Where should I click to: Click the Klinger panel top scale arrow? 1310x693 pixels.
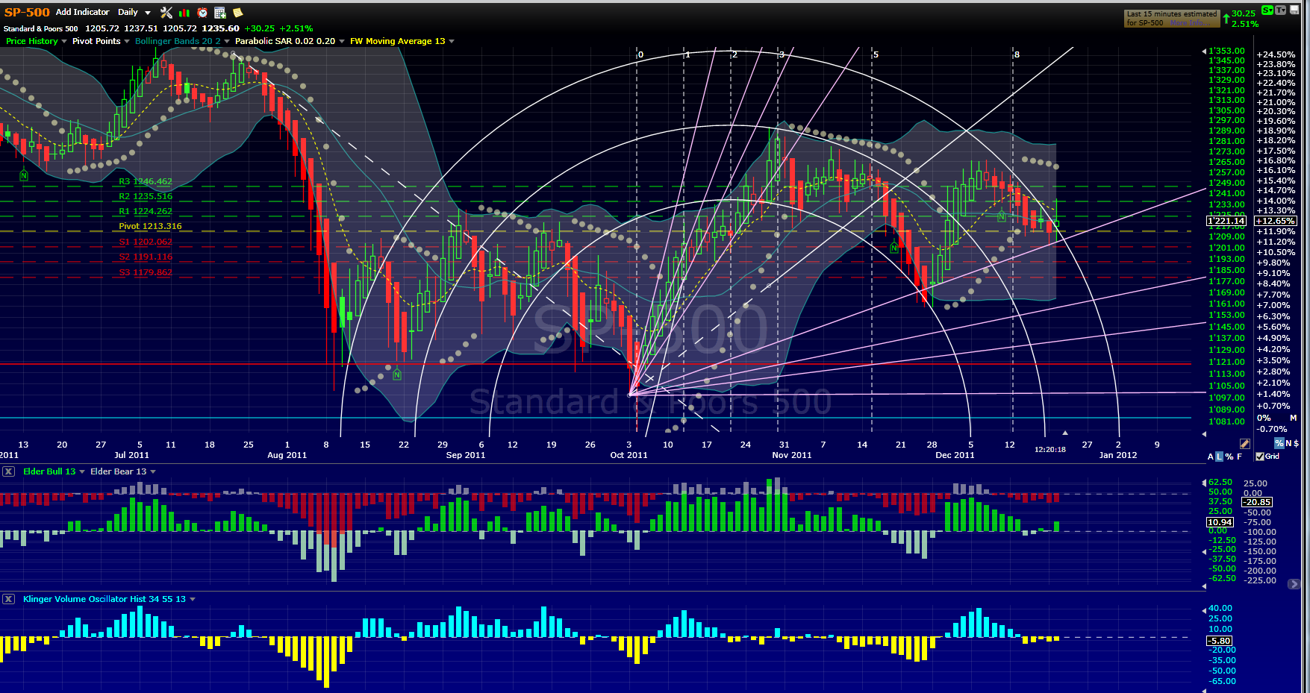(x=1203, y=611)
